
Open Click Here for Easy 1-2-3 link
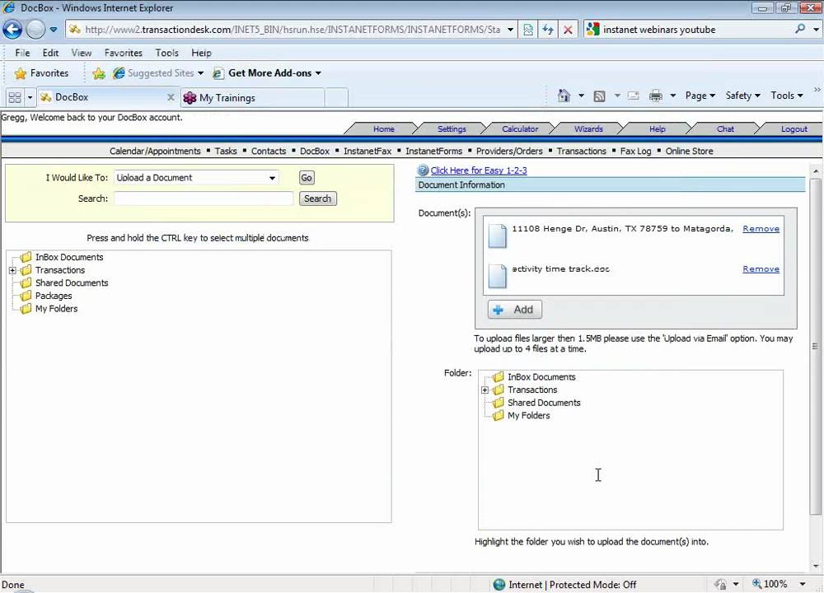[479, 170]
